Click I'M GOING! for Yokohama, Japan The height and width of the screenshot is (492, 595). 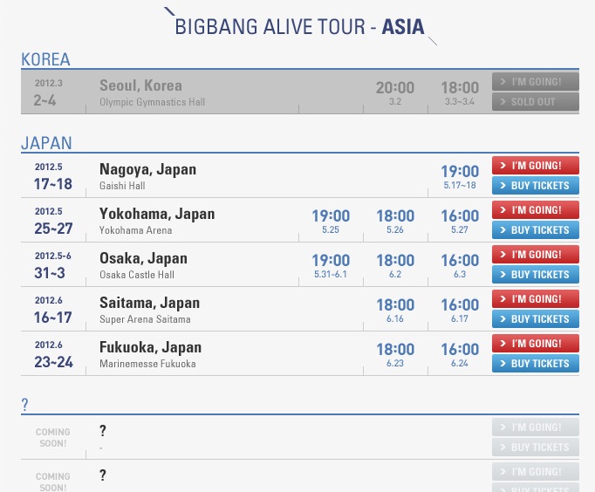point(536,209)
